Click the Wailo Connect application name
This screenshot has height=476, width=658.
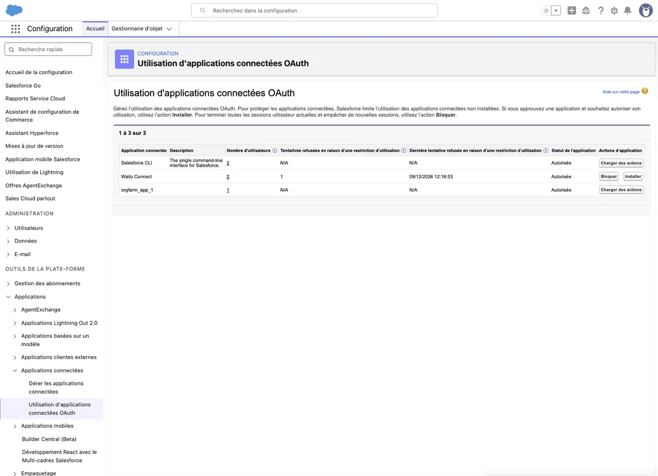137,177
